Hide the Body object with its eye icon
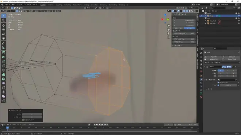The width and height of the screenshot is (241, 135). (239, 16)
